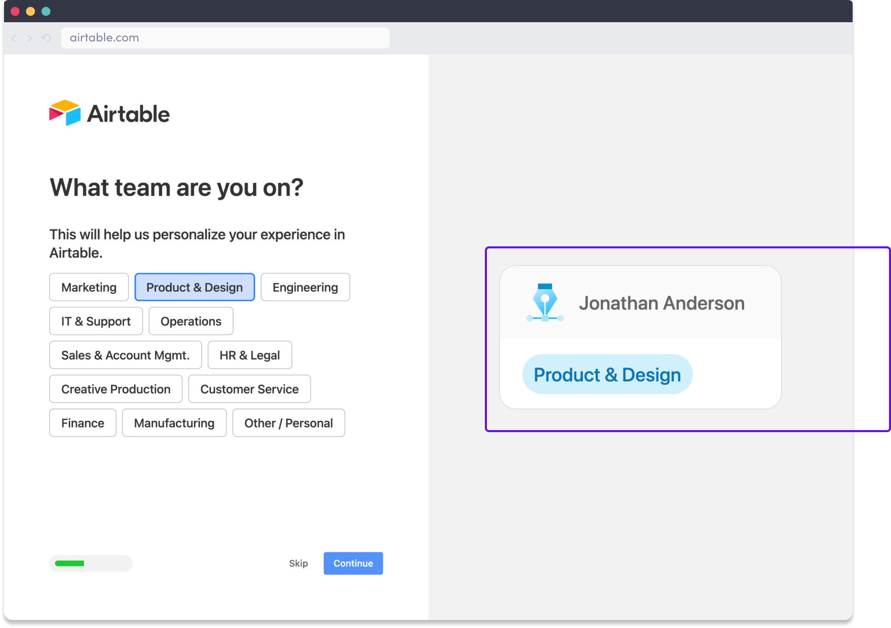Click the green traffic light button
This screenshot has width=891, height=628.
point(46,11)
